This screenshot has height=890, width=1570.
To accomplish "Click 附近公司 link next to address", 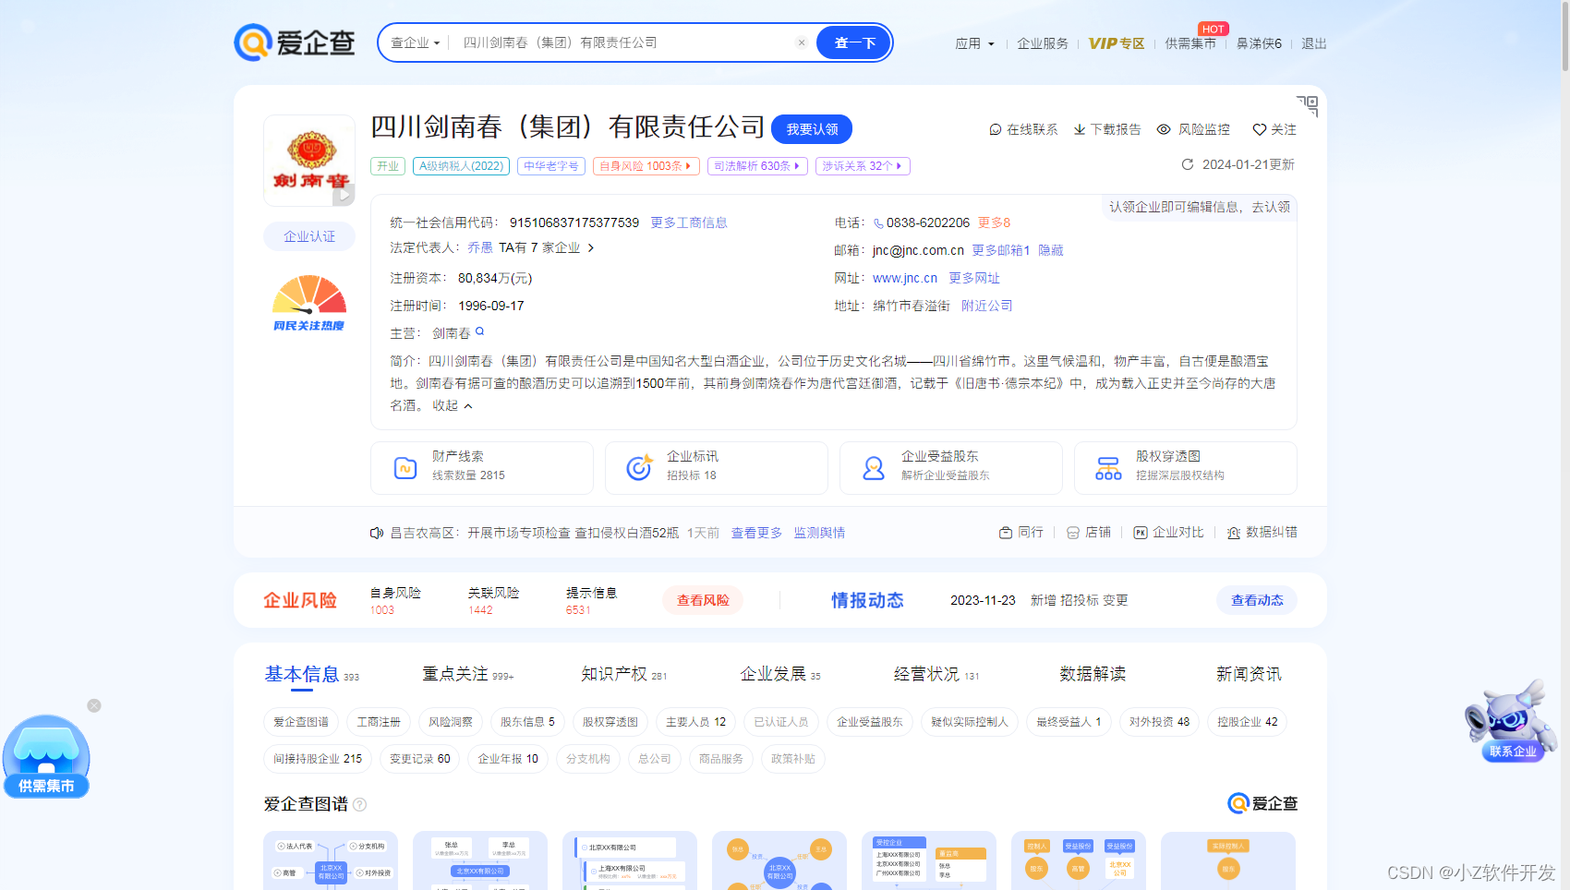I will pyautogui.click(x=987, y=306).
